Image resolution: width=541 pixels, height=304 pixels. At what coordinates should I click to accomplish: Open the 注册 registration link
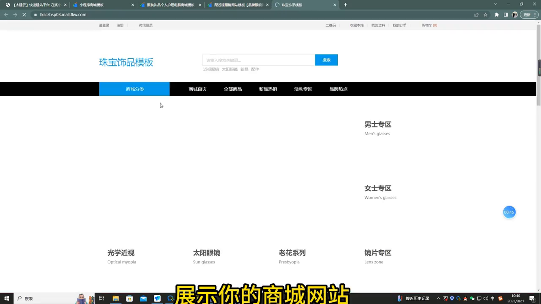click(x=120, y=25)
